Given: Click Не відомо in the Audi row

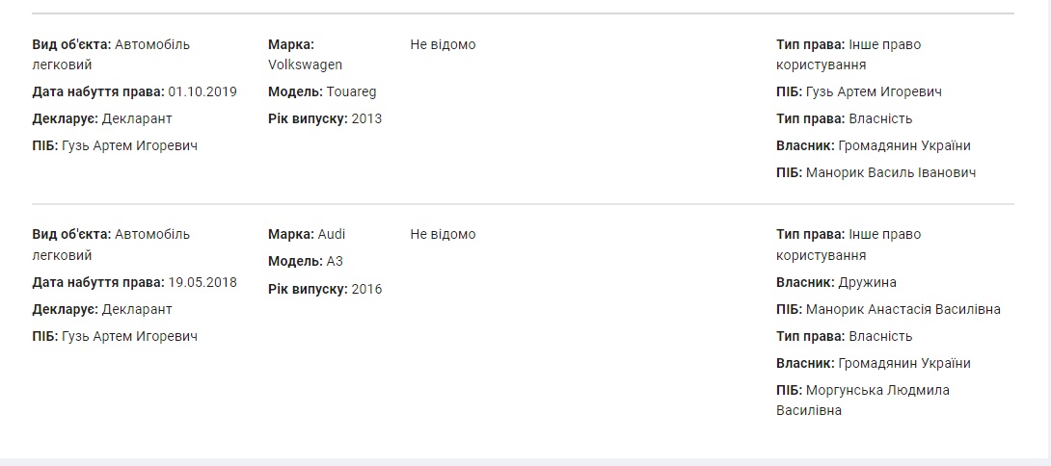Looking at the screenshot, I should point(443,234).
